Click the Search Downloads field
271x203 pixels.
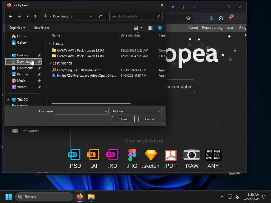[136, 16]
